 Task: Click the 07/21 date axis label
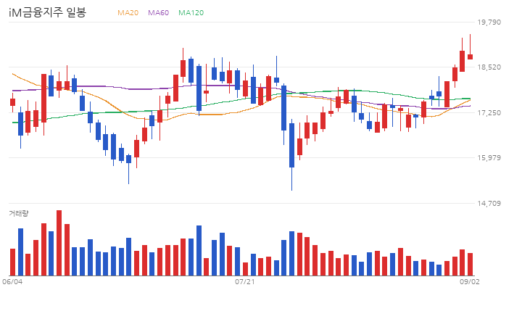(245, 282)
